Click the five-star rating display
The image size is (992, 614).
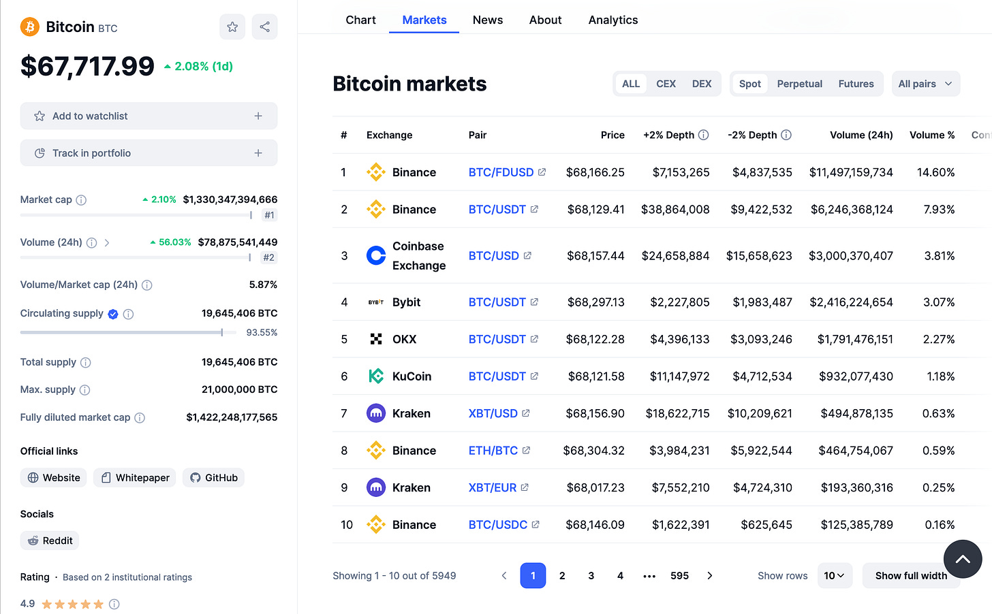(x=72, y=604)
